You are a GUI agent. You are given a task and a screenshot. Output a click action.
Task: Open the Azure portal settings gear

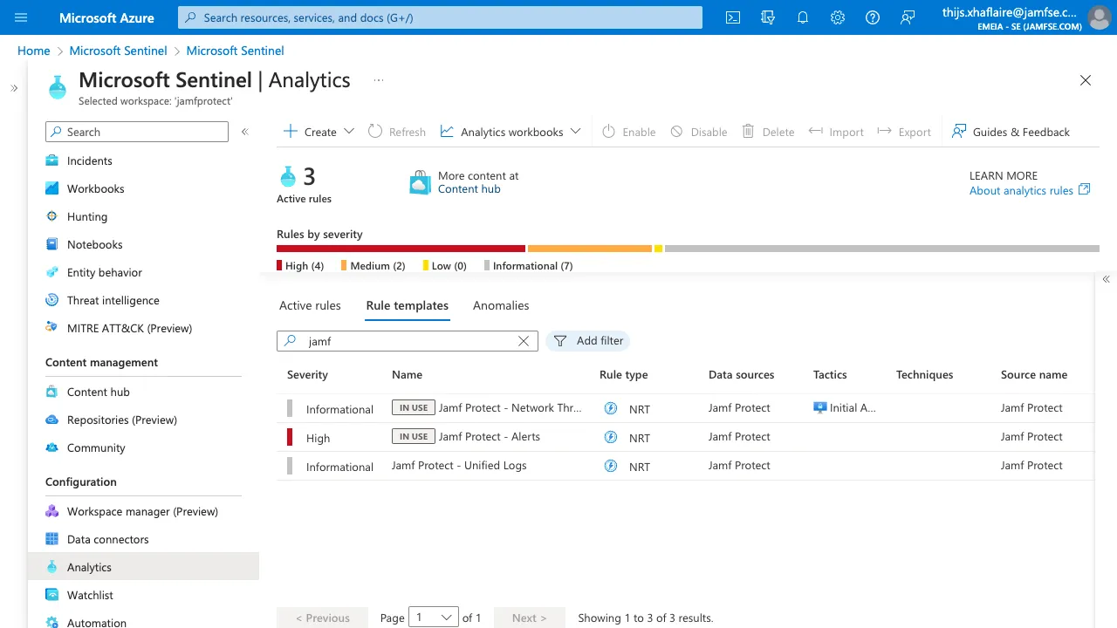tap(838, 17)
